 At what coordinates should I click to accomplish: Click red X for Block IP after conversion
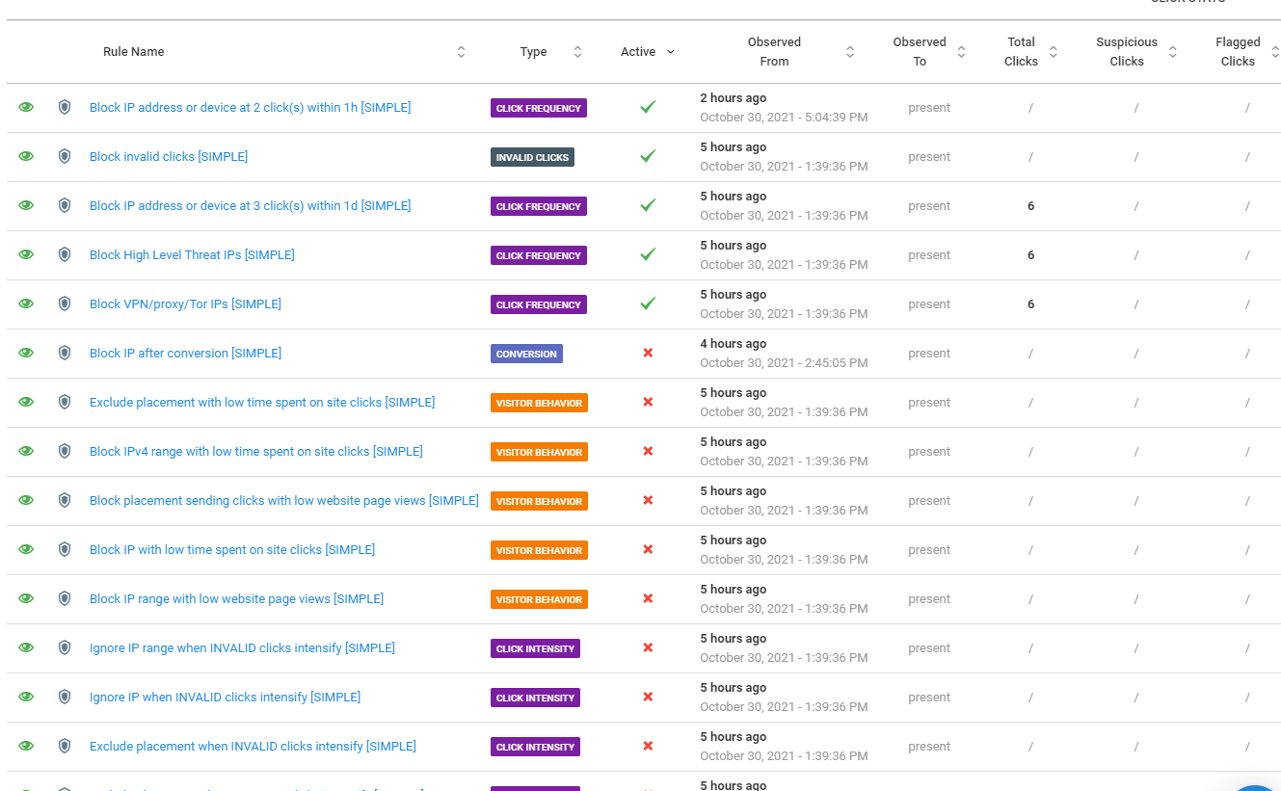[648, 353]
